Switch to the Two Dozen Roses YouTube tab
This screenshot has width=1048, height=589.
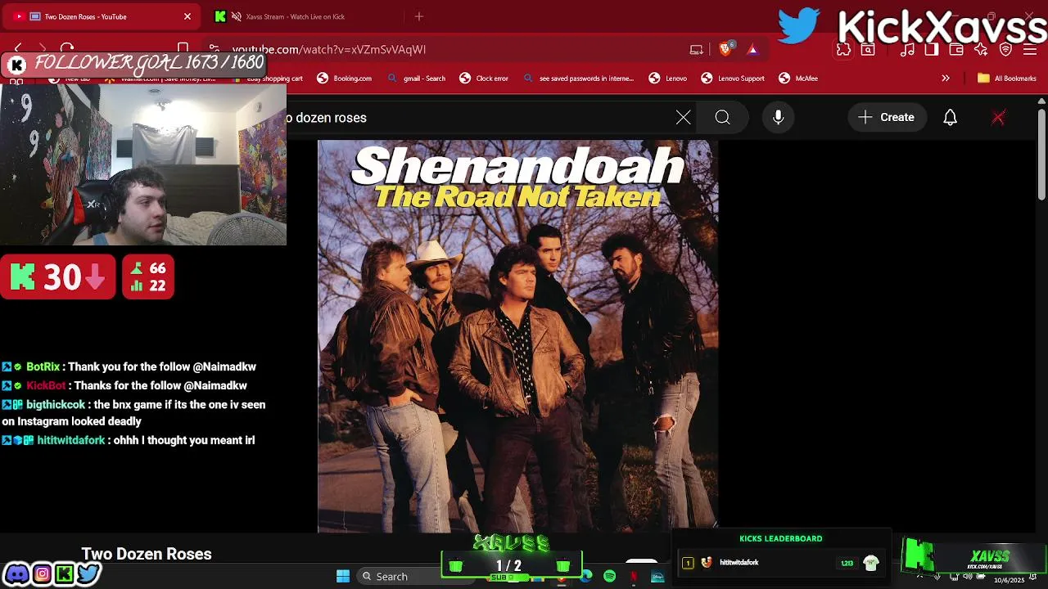[x=102, y=16]
